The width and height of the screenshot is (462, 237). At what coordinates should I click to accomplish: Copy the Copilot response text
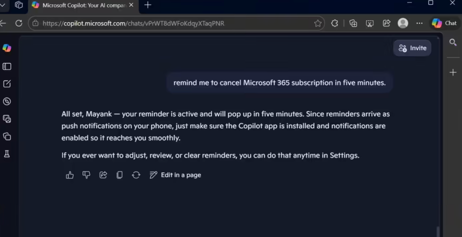tap(119, 175)
